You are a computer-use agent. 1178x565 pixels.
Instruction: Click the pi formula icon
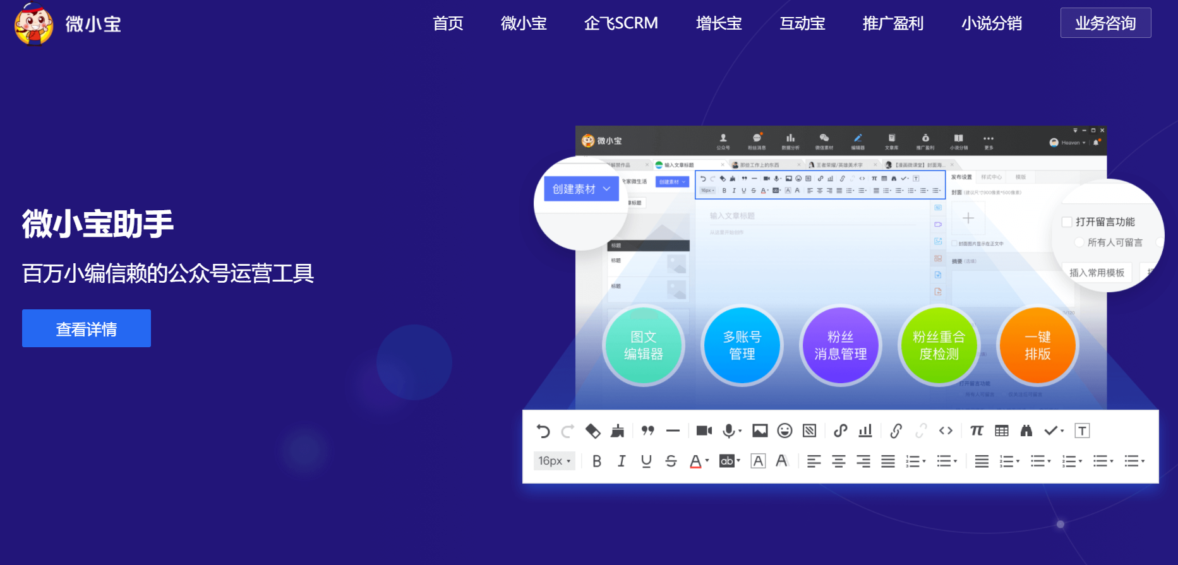click(x=977, y=431)
